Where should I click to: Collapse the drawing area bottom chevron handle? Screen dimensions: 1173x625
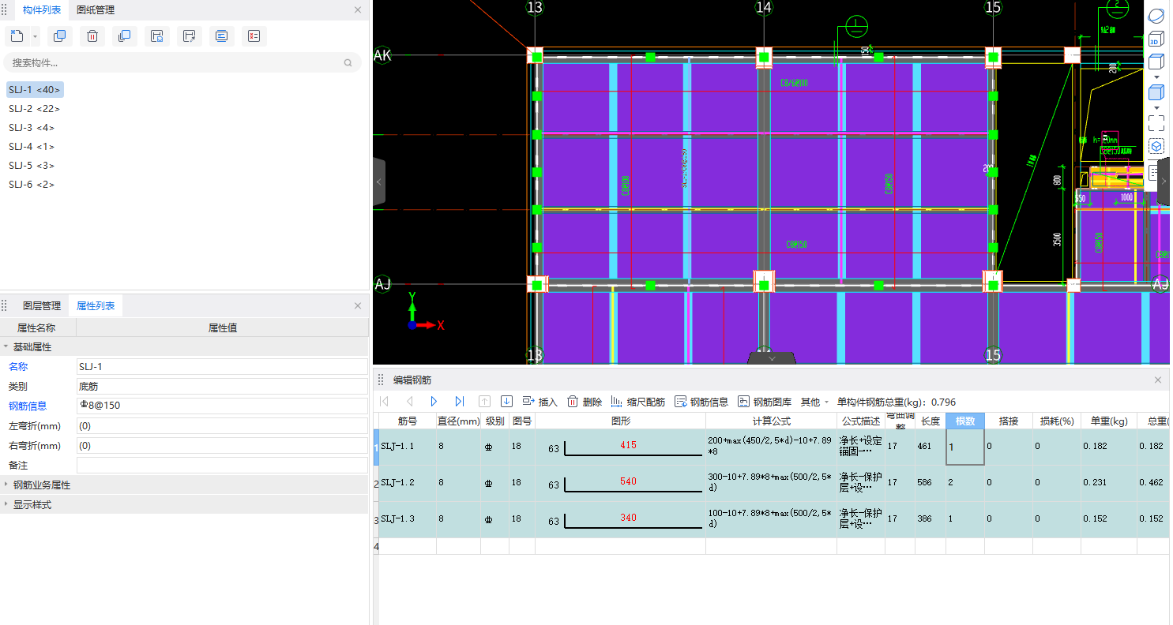click(772, 358)
